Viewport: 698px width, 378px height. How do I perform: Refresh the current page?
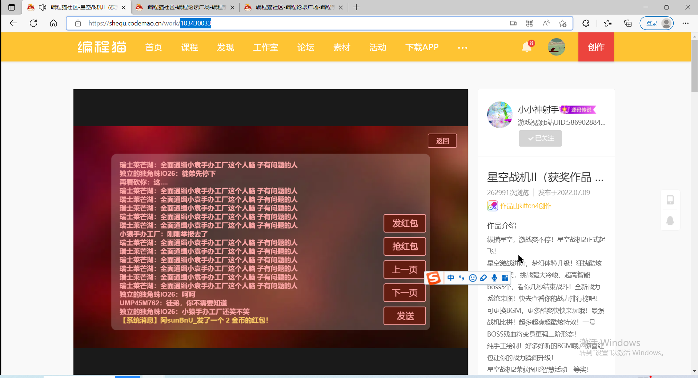pyautogui.click(x=33, y=23)
